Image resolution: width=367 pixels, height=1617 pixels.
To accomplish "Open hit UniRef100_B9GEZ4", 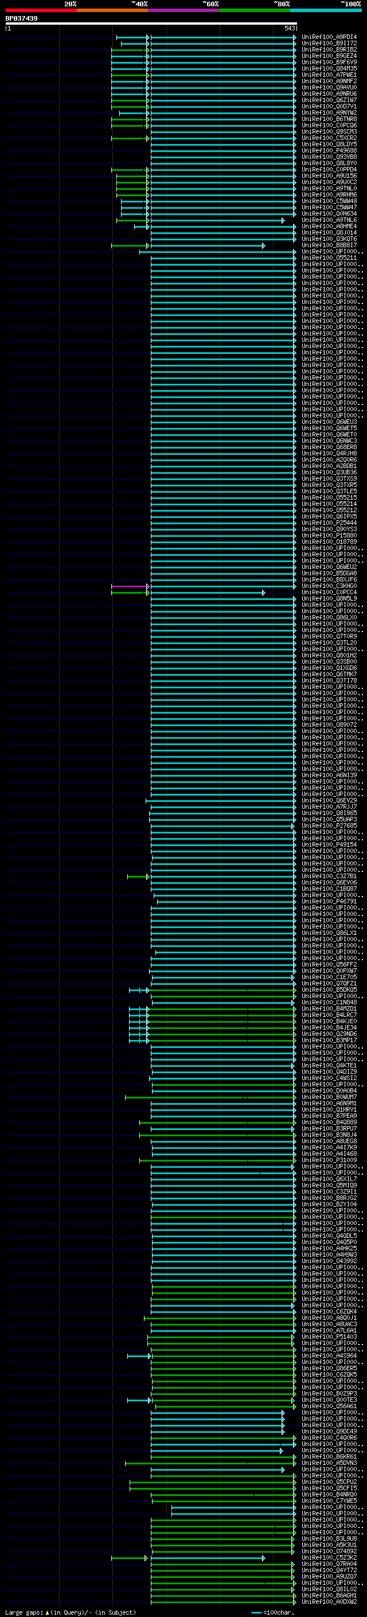I will click(329, 56).
